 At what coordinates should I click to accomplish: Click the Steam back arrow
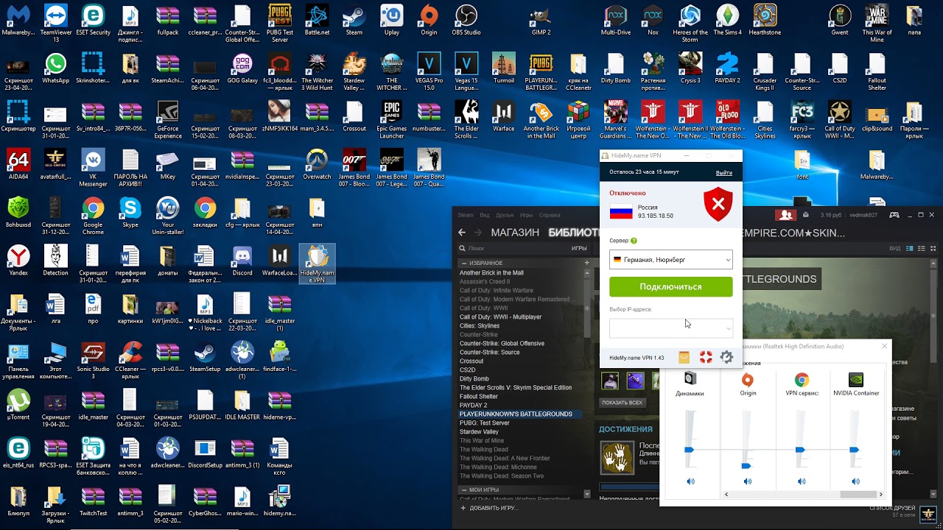(x=462, y=233)
